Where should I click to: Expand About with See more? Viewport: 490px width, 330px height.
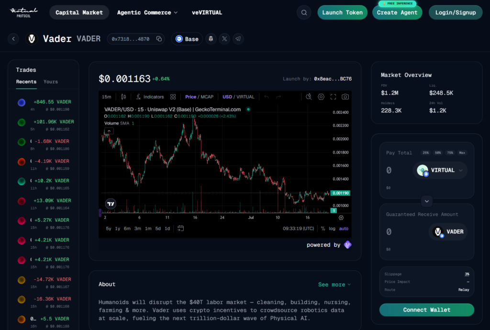click(334, 285)
